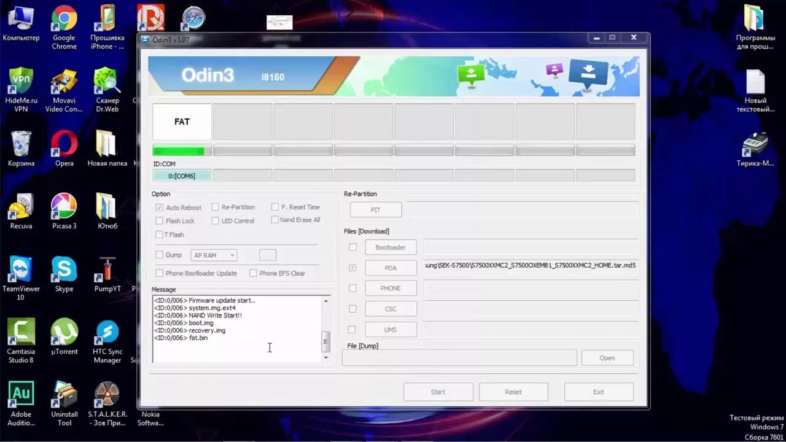Check the CSC file checkbox
Screen dimensions: 786x442
coord(352,309)
